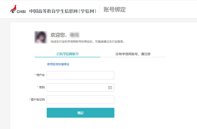Switch to the 已有学信网账号 tab

(68, 54)
